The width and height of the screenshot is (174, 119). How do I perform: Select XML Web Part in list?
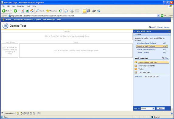pos(144,73)
